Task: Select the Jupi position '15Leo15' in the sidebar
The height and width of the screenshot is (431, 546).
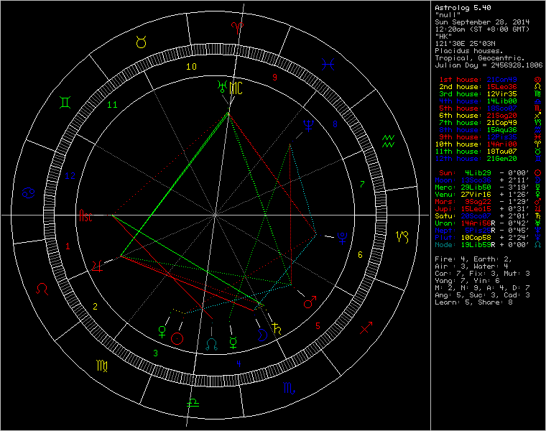Action: pyautogui.click(x=476, y=209)
